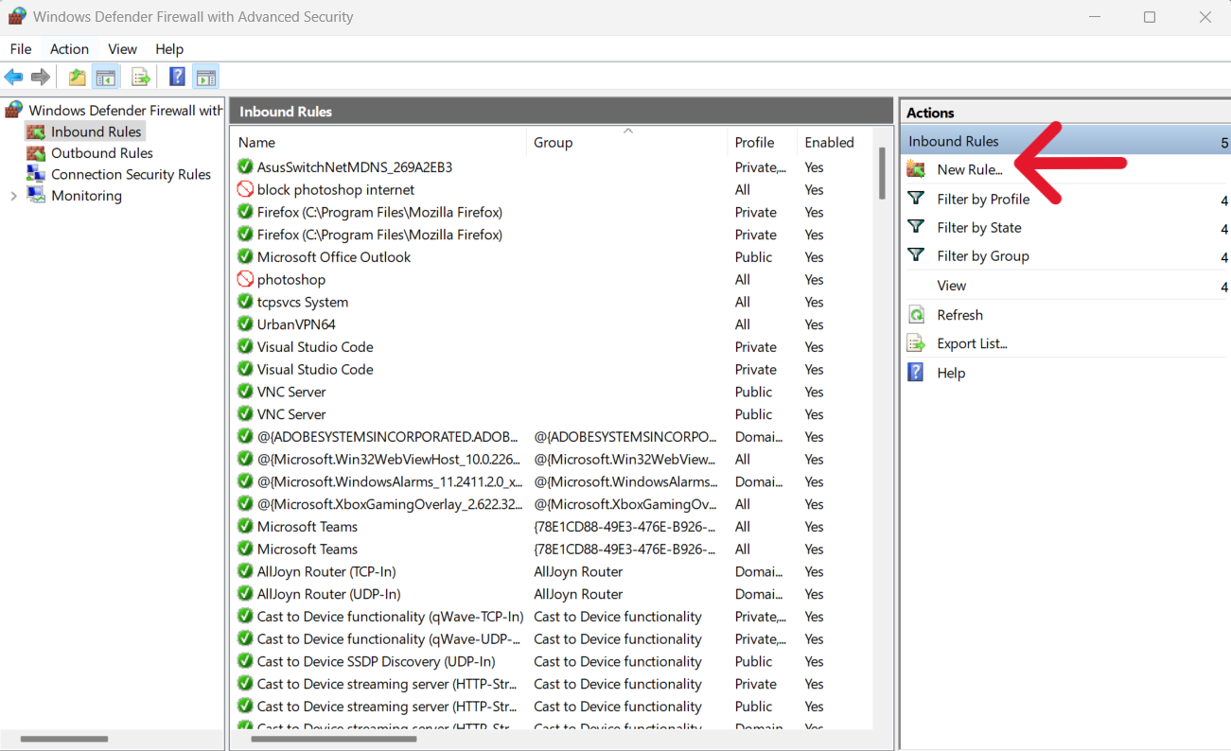The width and height of the screenshot is (1231, 751).
Task: Click the blue Help question-mark toolbar icon
Action: [177, 78]
